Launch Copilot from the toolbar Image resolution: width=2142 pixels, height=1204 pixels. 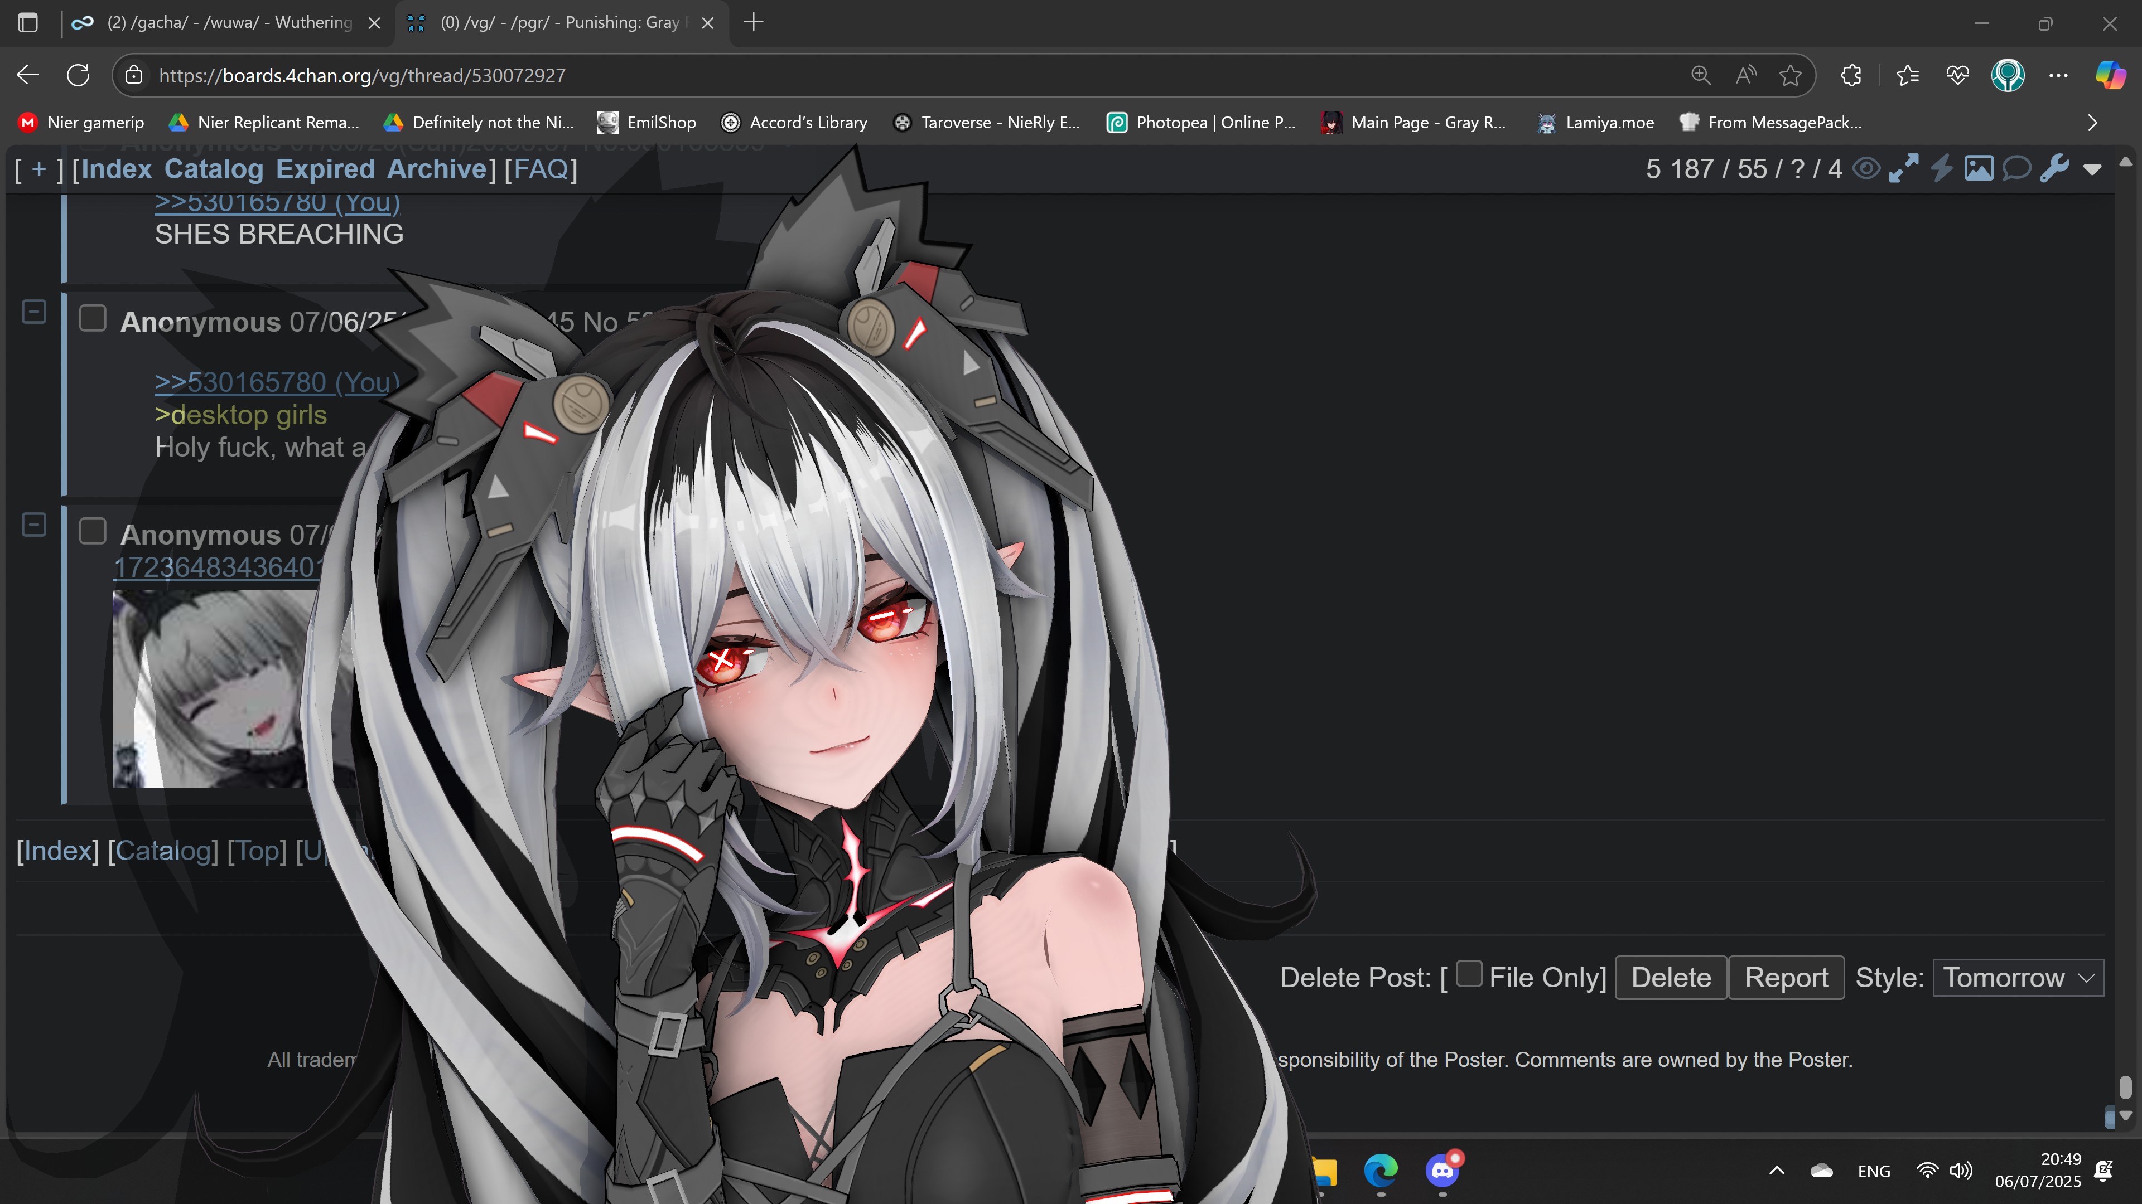tap(2110, 76)
